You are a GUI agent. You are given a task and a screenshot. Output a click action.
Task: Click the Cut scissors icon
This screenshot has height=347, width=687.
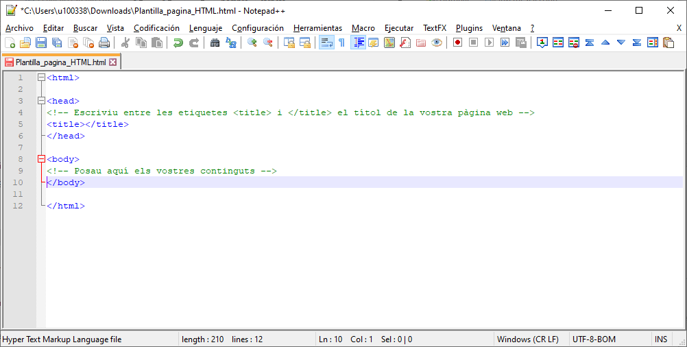[125, 43]
